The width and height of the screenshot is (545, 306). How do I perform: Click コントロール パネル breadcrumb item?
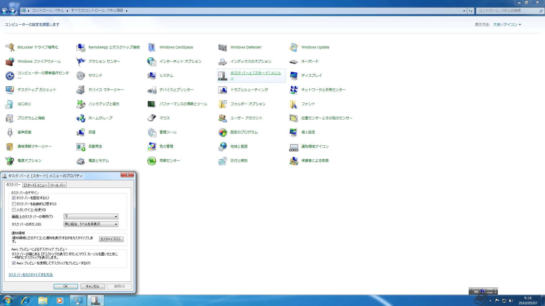tap(48, 10)
